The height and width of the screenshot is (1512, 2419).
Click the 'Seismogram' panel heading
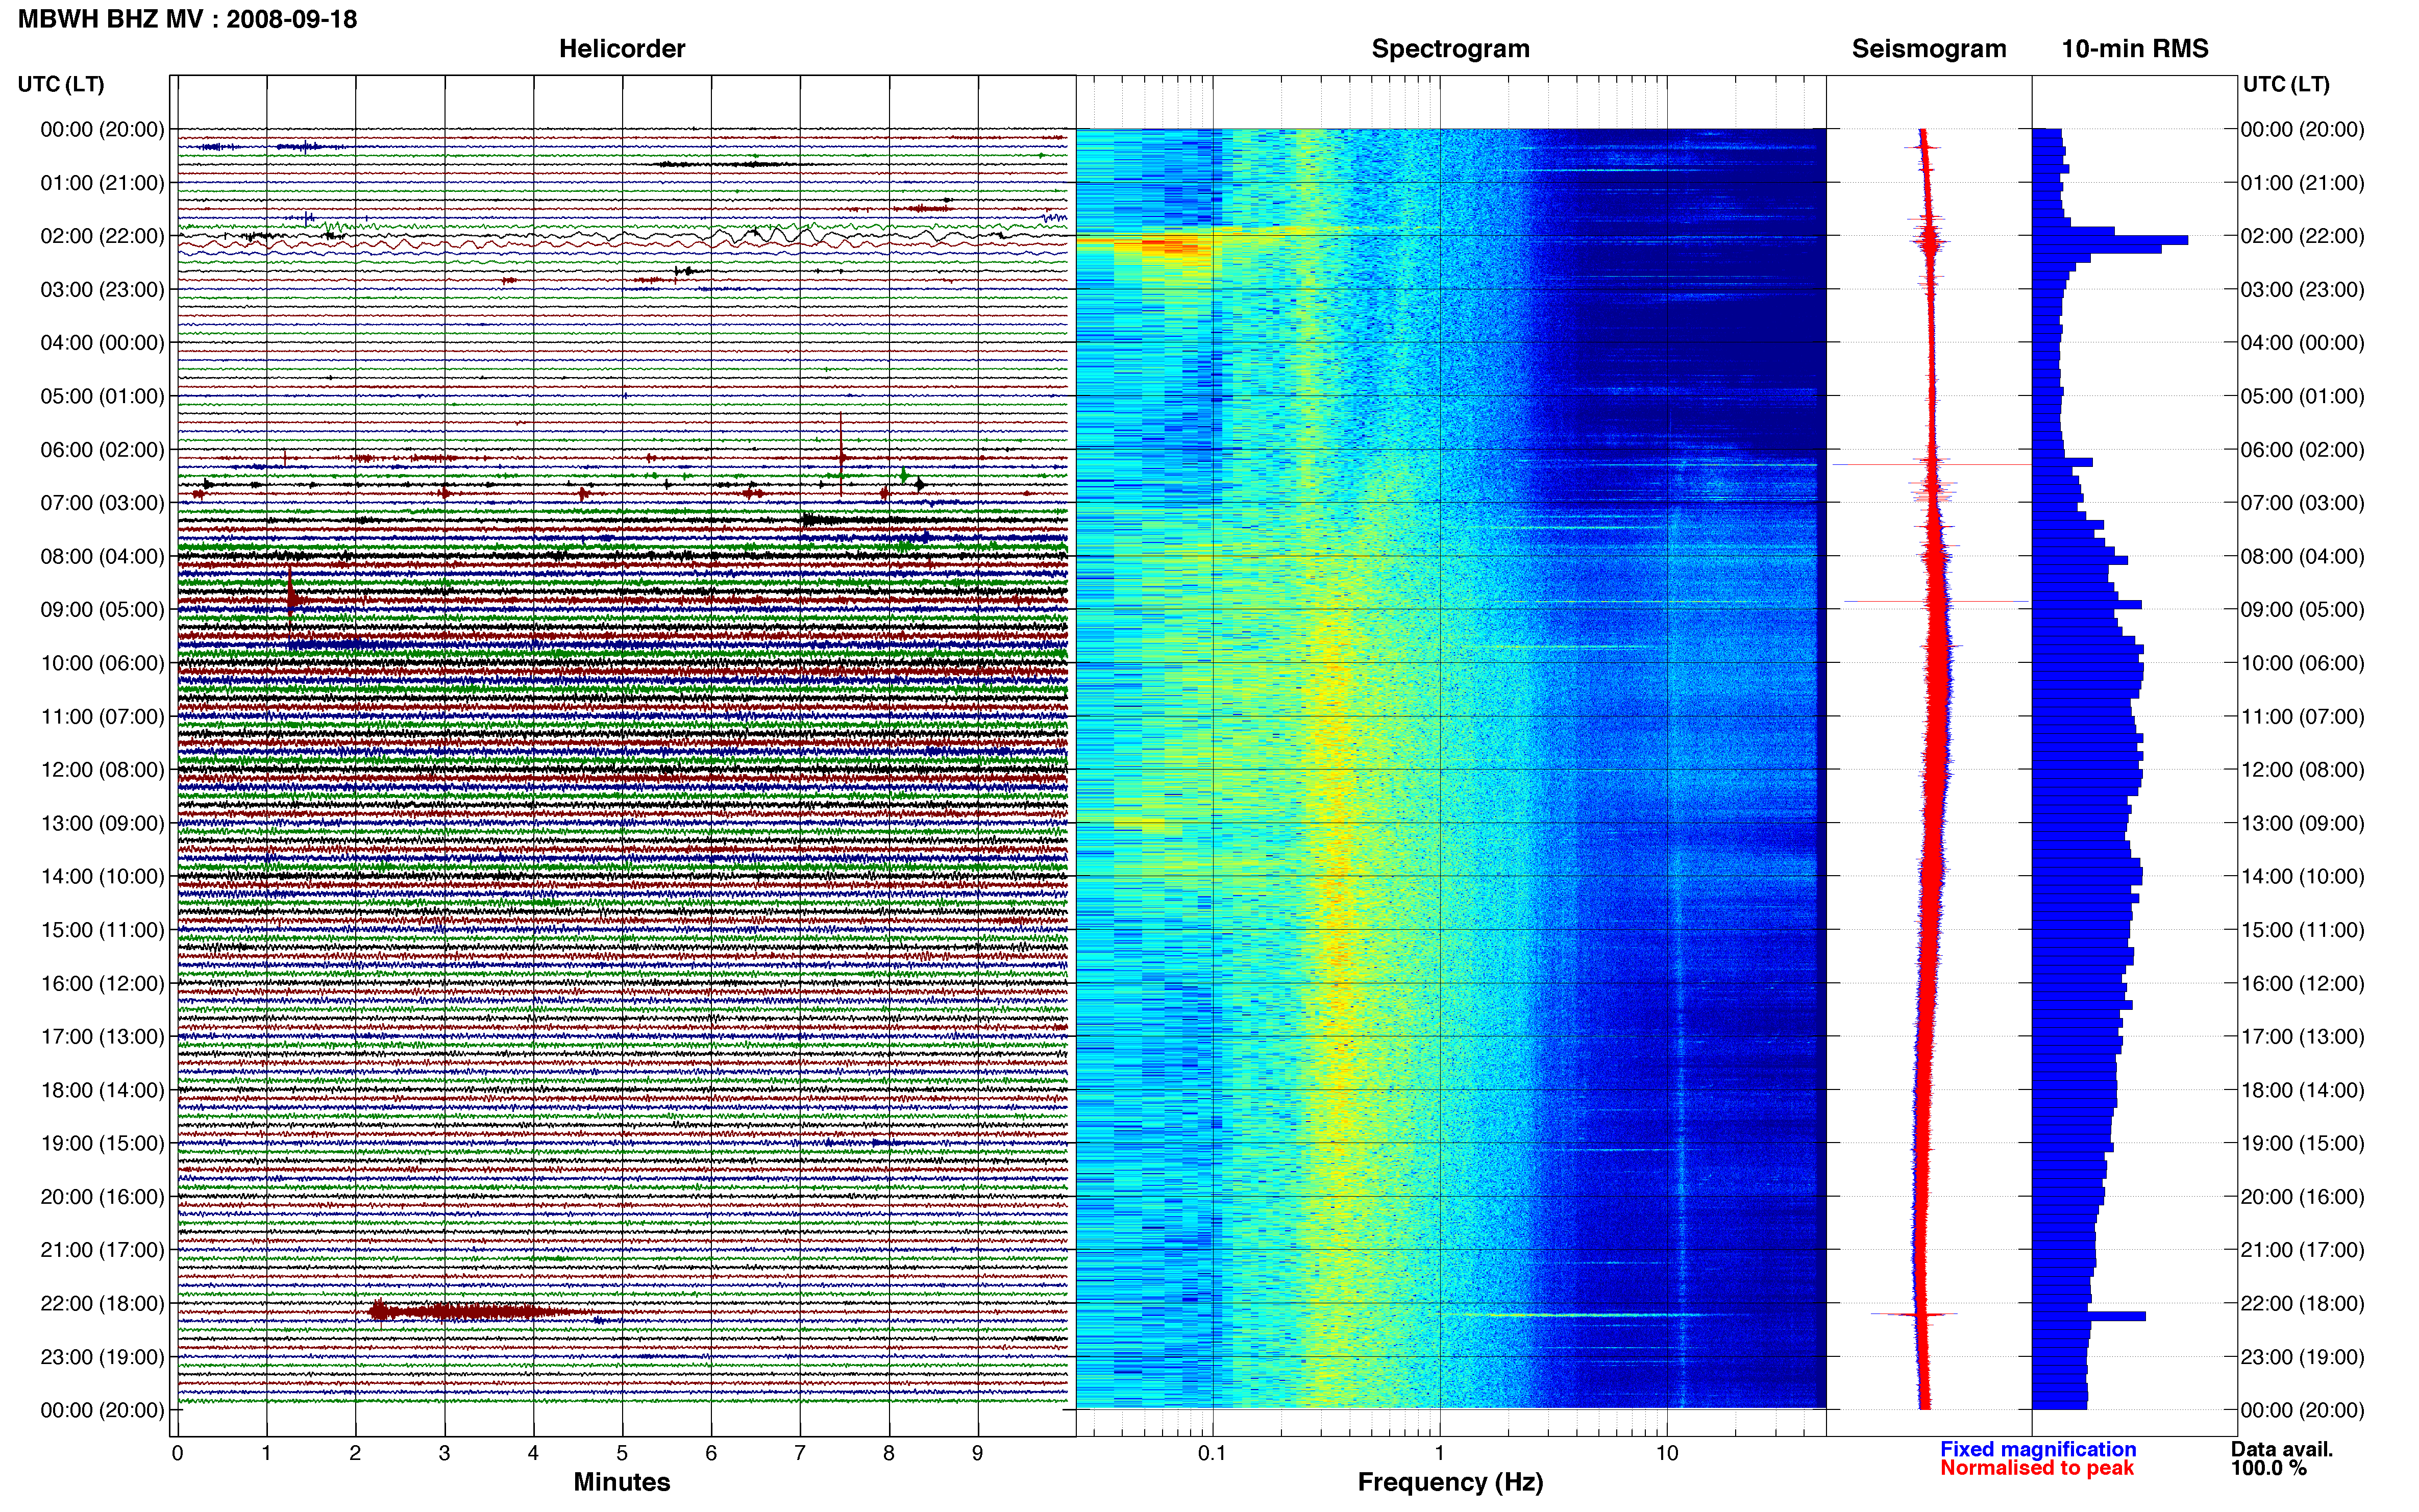click(x=1929, y=49)
